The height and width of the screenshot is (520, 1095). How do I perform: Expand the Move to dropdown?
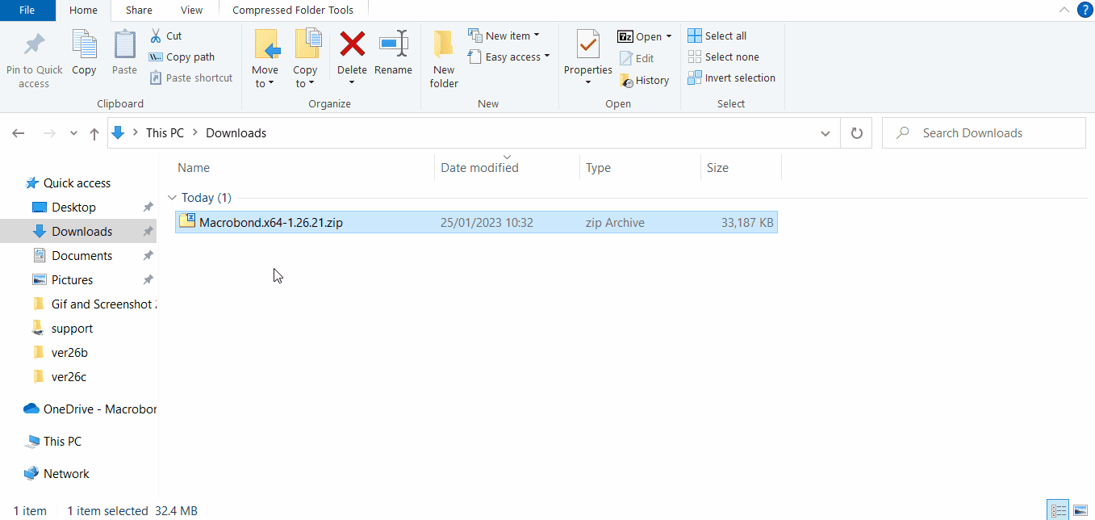[265, 83]
